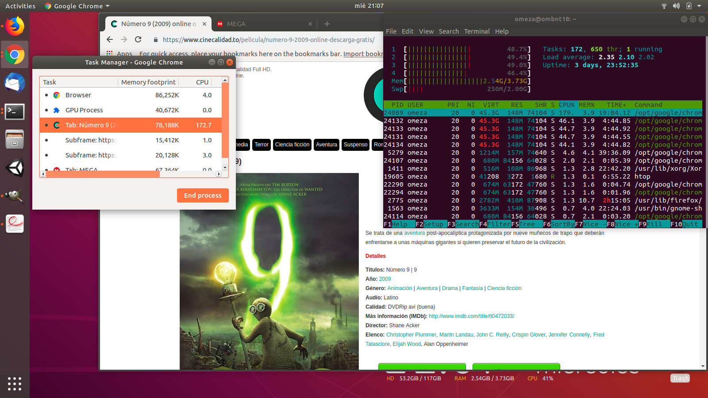Select the Tab: Número 9 process row
The image size is (708, 398).
click(131, 125)
